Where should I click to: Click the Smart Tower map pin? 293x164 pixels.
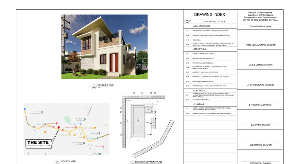pos(99,133)
